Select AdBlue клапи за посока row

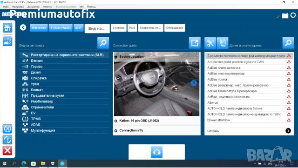coord(249,67)
